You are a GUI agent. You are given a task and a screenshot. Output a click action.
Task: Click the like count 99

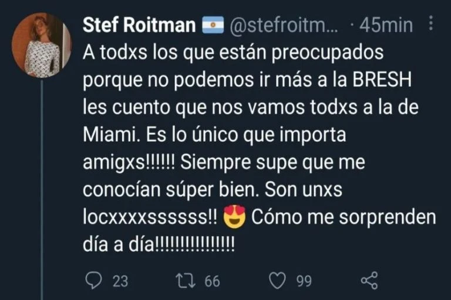pyautogui.click(x=304, y=281)
